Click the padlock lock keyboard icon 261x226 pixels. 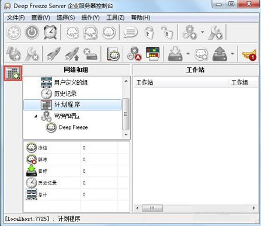pyautogui.click(x=149, y=33)
